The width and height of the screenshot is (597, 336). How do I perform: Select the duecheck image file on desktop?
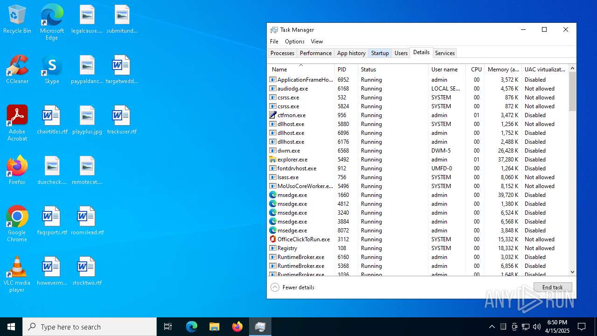[52, 170]
